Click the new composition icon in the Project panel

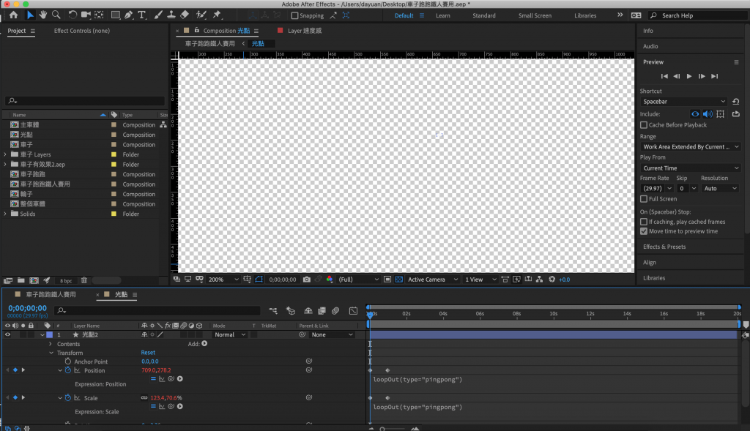[x=34, y=280]
